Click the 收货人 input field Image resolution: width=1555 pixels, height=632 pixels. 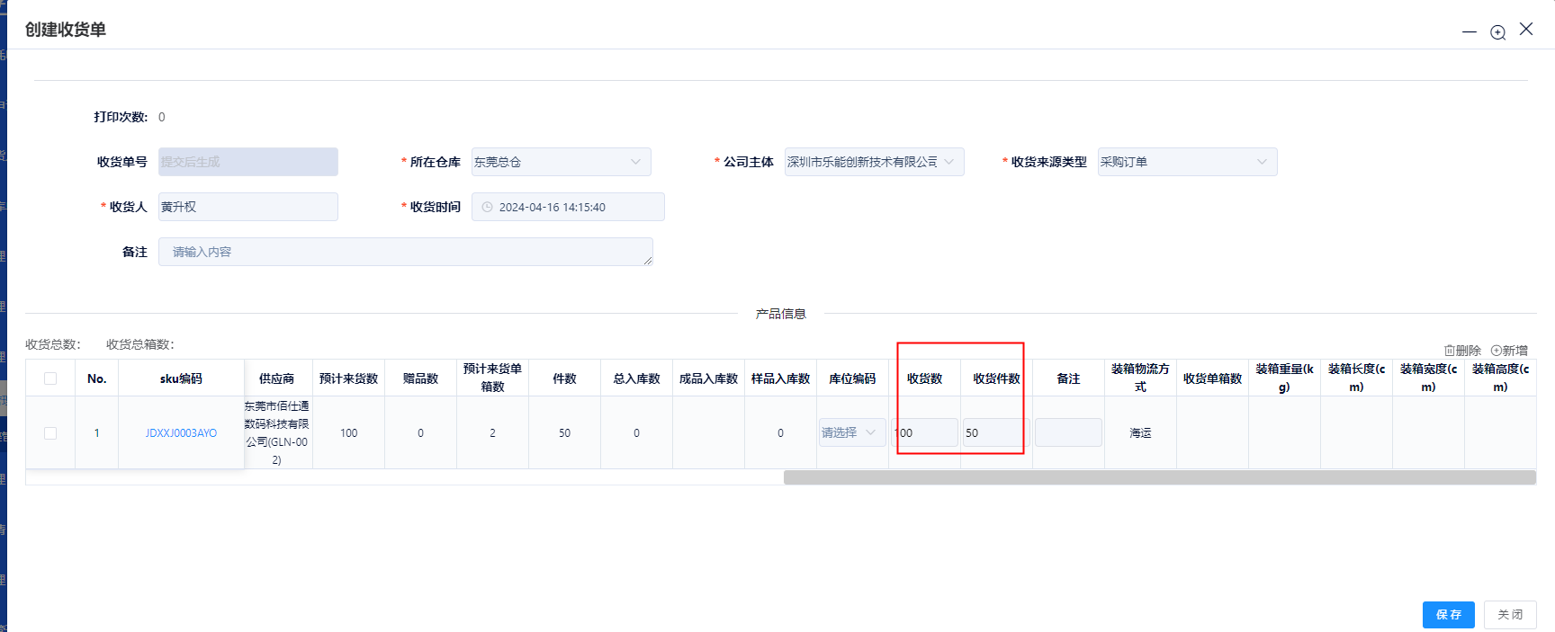click(248, 207)
